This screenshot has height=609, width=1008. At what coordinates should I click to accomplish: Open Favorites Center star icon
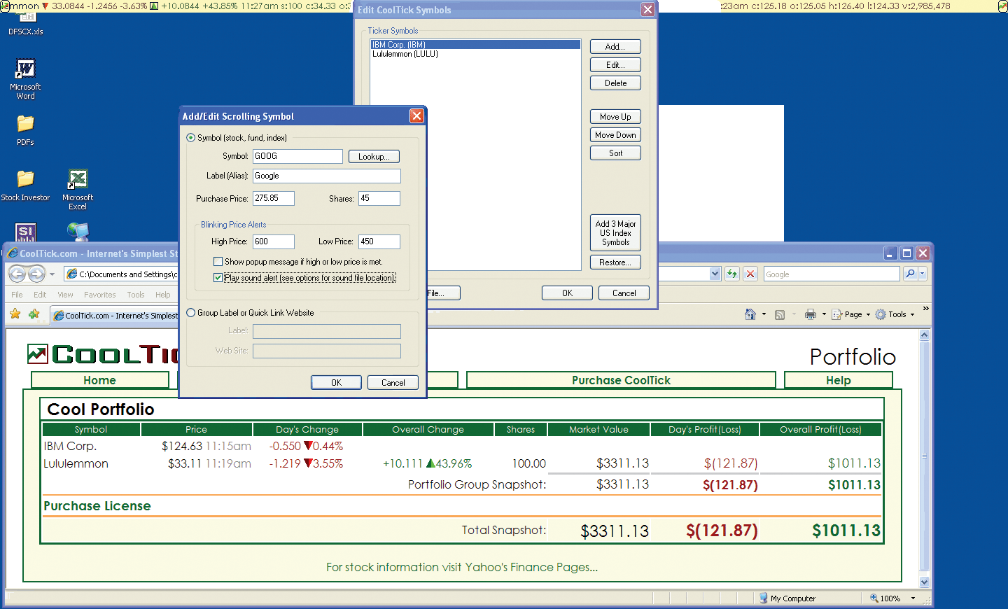coord(14,314)
